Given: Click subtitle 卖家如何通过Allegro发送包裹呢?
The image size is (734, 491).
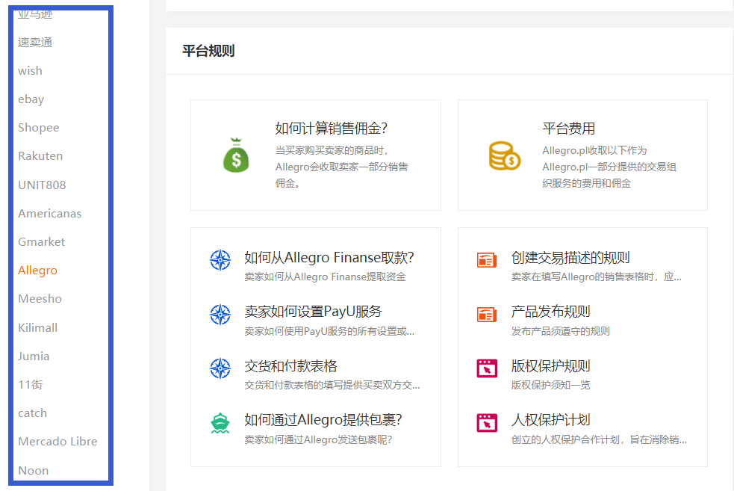Looking at the screenshot, I should pos(318,439).
